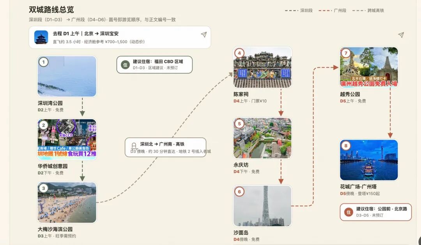Click the Temple of Heaven flight card icon
This screenshot has height=245, width=421.
tap(41, 37)
